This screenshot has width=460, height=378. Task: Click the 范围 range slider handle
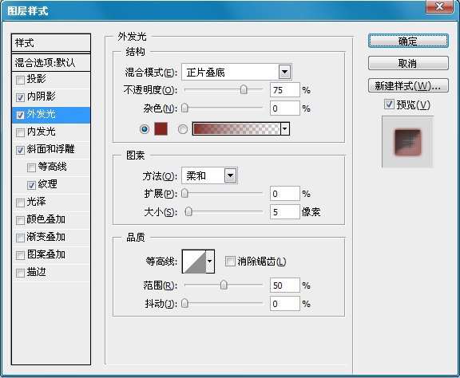click(224, 285)
